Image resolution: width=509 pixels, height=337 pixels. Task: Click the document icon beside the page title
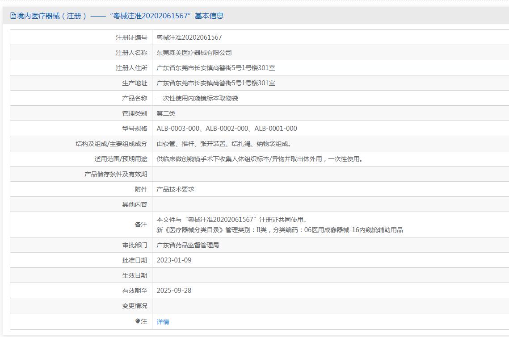(13, 16)
